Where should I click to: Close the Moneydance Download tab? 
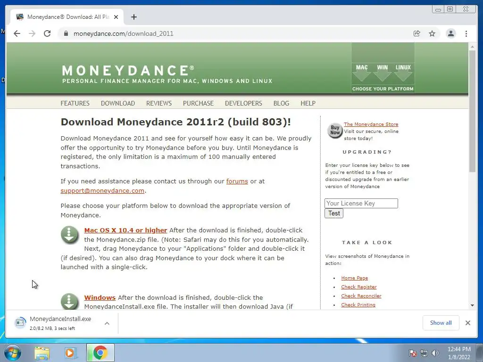tap(116, 17)
